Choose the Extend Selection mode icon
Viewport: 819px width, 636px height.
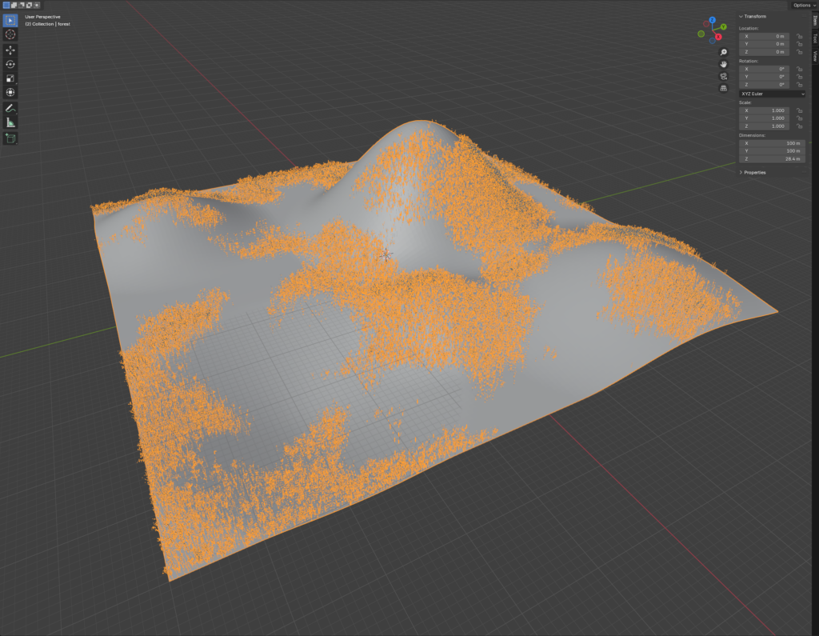pyautogui.click(x=14, y=6)
